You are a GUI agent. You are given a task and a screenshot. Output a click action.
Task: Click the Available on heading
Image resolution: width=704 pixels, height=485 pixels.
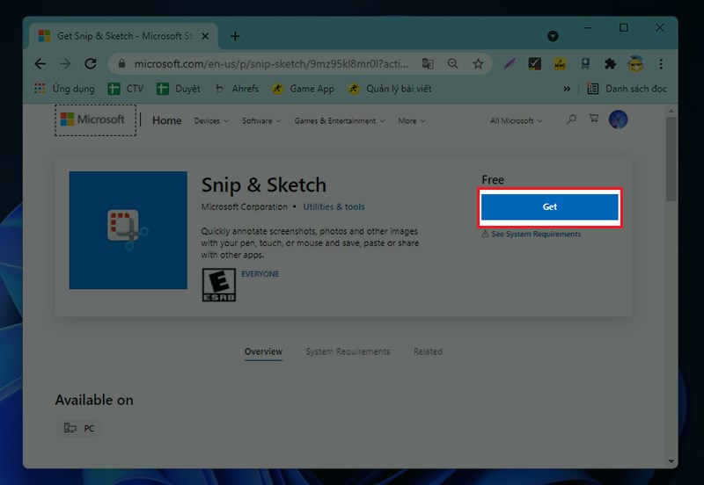click(94, 400)
